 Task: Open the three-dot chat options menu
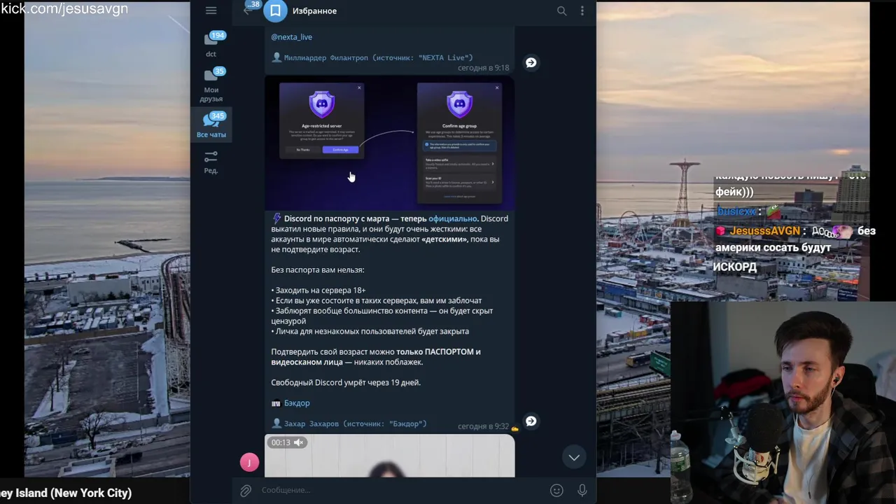tap(582, 10)
